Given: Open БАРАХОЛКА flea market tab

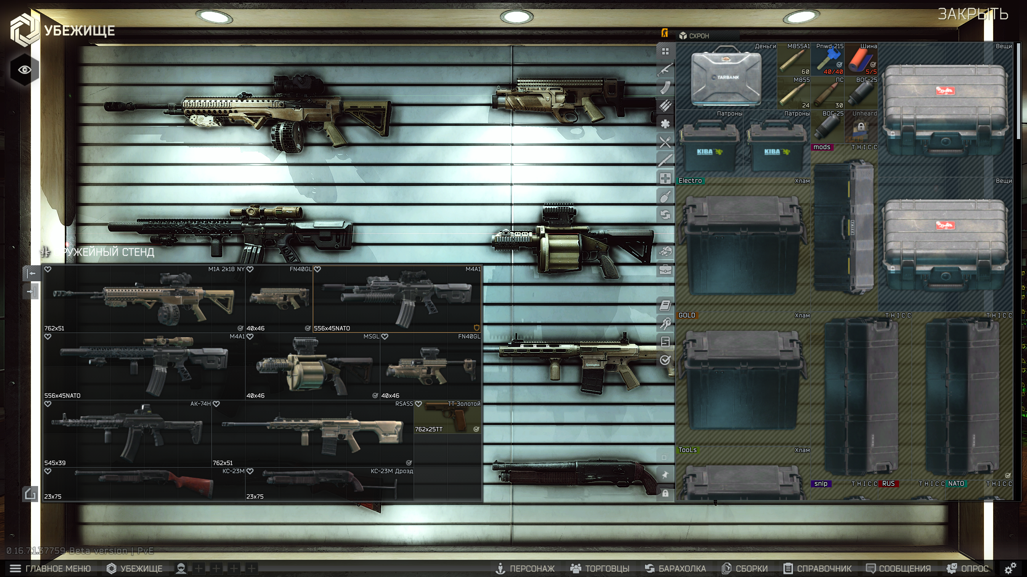Looking at the screenshot, I should (x=675, y=568).
